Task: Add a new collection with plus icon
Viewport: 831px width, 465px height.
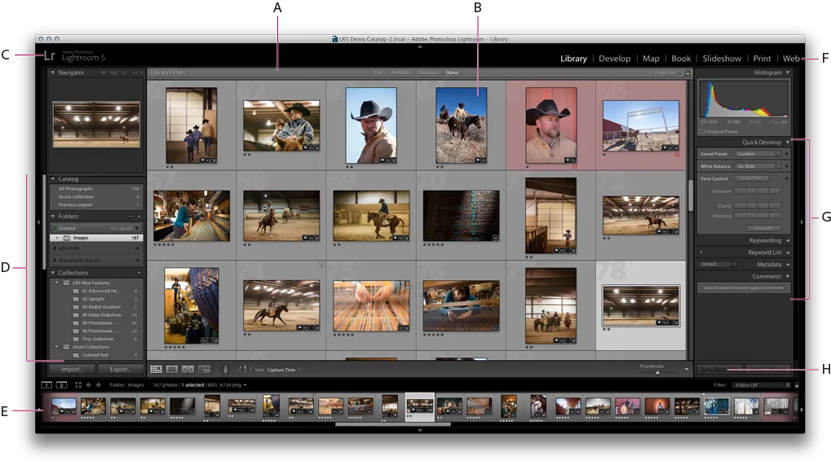Action: (139, 273)
